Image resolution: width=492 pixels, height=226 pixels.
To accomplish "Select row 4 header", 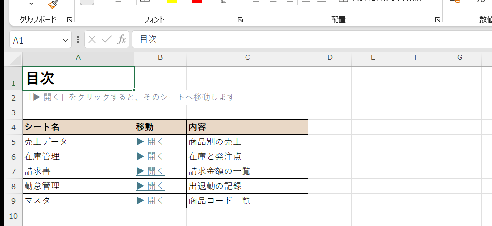I will 13,127.
